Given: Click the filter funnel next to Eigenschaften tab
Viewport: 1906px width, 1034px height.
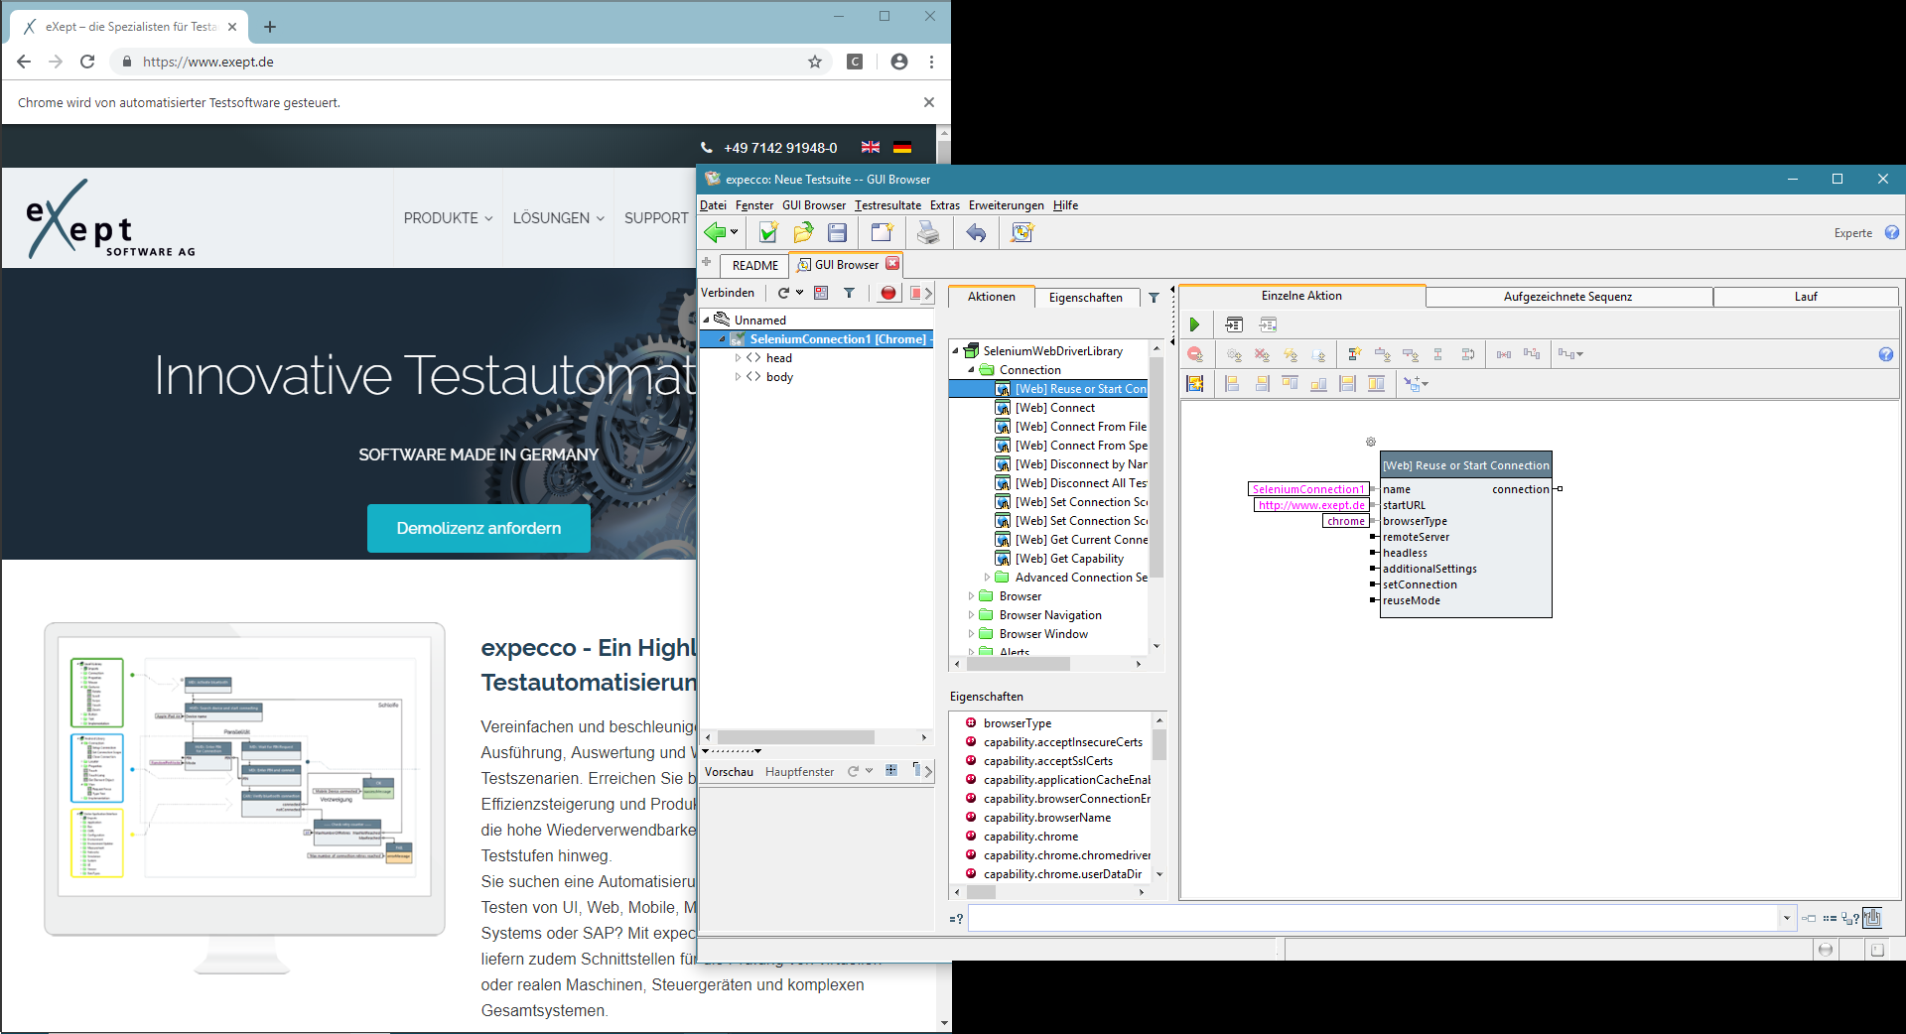Looking at the screenshot, I should pyautogui.click(x=1154, y=297).
